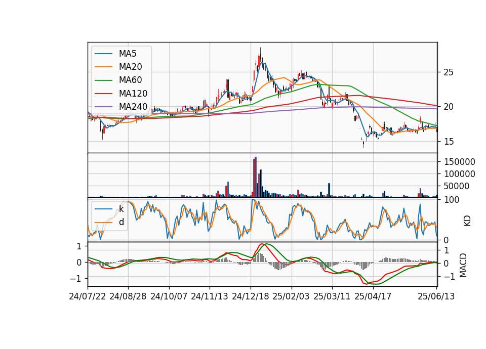This screenshot has width=486, height=349.
Task: Click the 24/12/18 date label
Action: click(251, 296)
